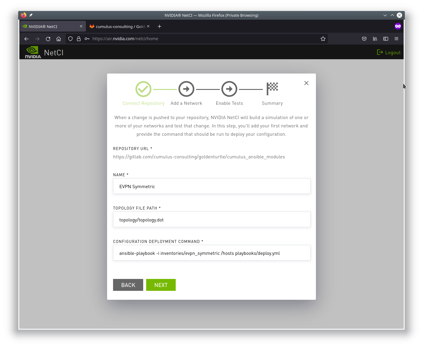
Task: Go to the Firefox home page icon
Action: 59,39
